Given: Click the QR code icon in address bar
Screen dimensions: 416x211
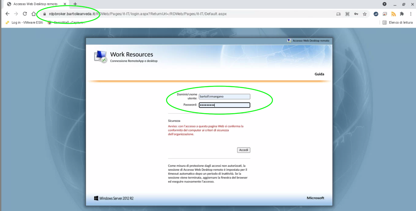Looking at the screenshot, I should tap(347, 14).
